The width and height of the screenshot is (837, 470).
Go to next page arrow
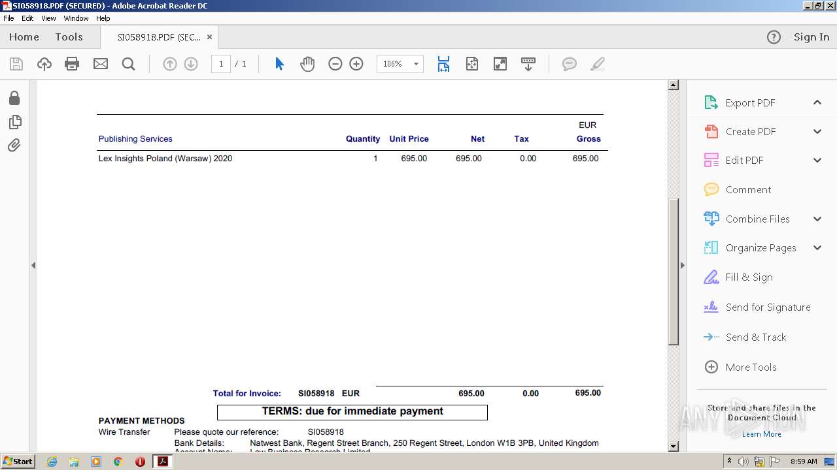[x=191, y=64]
